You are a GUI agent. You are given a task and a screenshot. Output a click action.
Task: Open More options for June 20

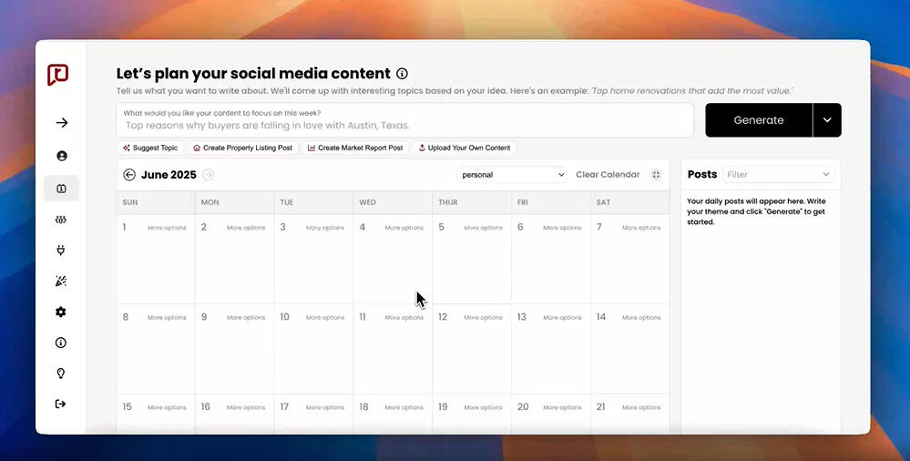click(x=562, y=407)
